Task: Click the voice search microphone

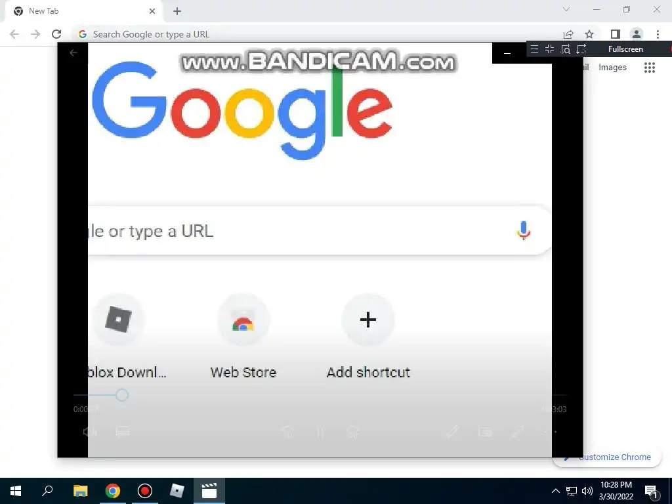Action: pyautogui.click(x=523, y=230)
